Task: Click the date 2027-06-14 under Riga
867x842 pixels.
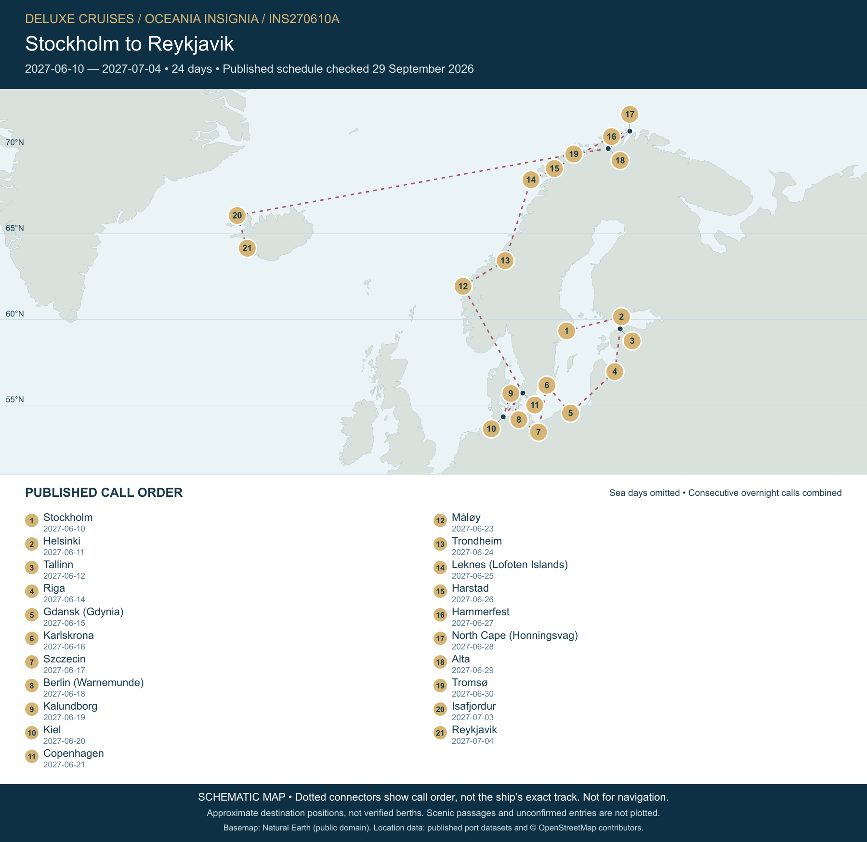Action: tap(64, 599)
